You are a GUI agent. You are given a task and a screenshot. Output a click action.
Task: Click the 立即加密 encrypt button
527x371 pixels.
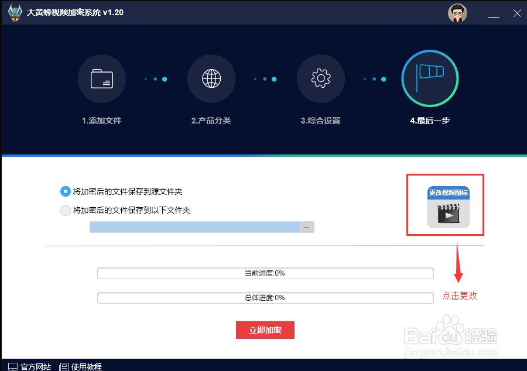point(265,330)
